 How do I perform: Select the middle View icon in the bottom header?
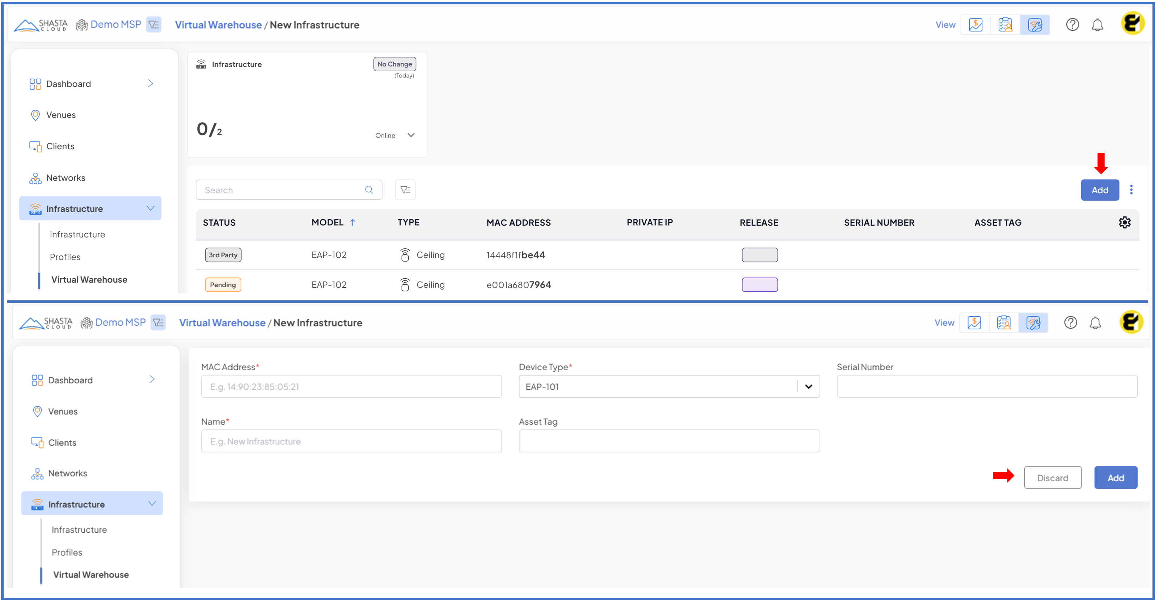pos(1003,322)
